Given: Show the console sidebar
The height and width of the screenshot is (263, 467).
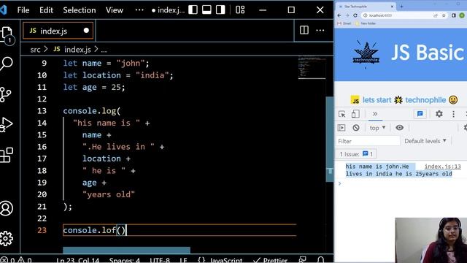Looking at the screenshot, I should click(x=341, y=128).
